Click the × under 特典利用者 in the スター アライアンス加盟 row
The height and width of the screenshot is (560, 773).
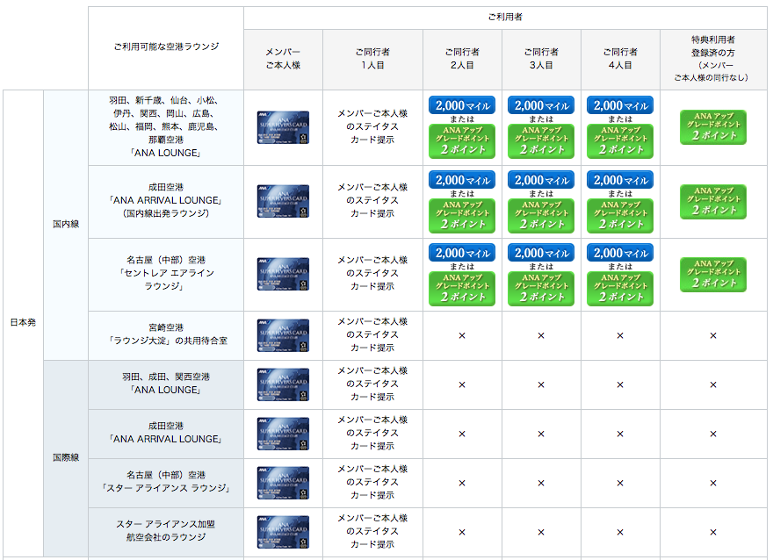point(713,532)
